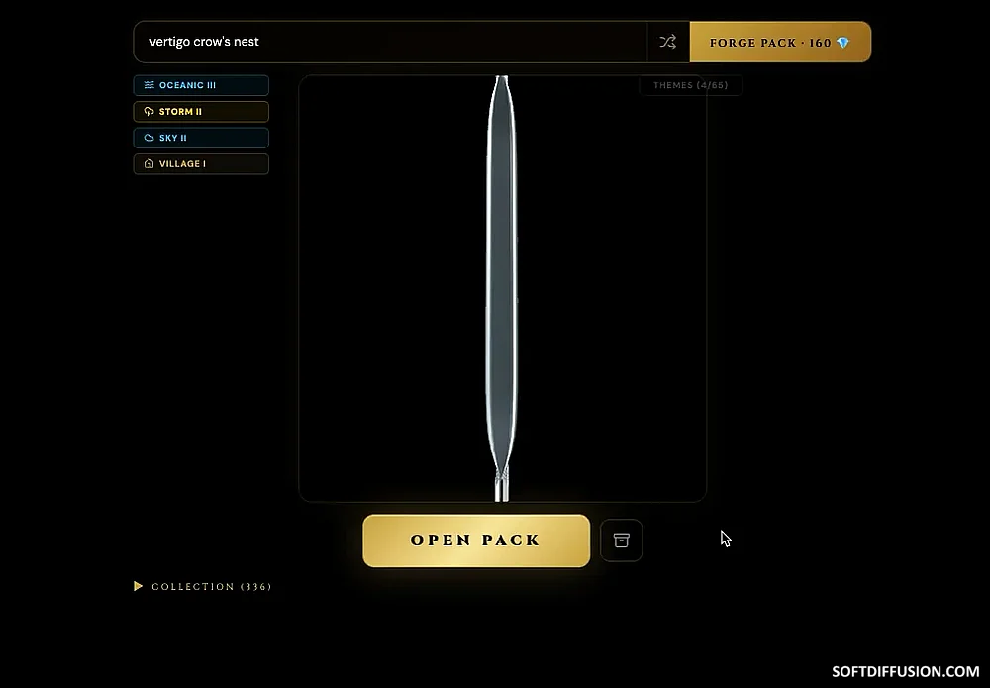Click the wave icon on the Oceanic III tag
The width and height of the screenshot is (990, 688).
(149, 85)
